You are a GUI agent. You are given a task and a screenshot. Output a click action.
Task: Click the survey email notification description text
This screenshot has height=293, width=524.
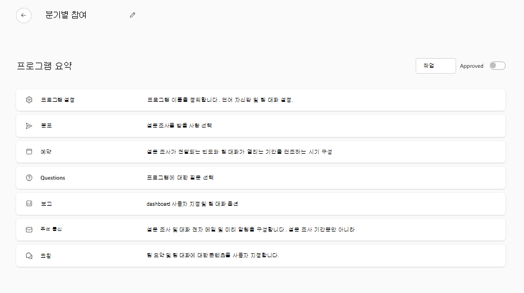(x=251, y=230)
